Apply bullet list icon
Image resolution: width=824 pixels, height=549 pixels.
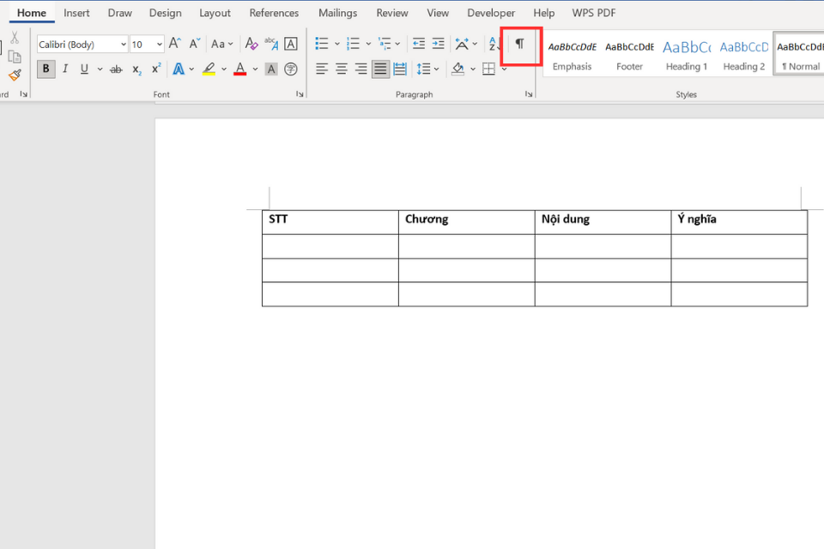tap(322, 44)
